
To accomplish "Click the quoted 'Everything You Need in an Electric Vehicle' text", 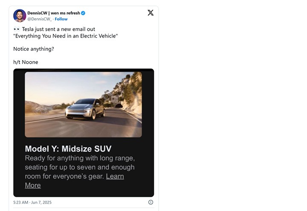I will (66, 36).
